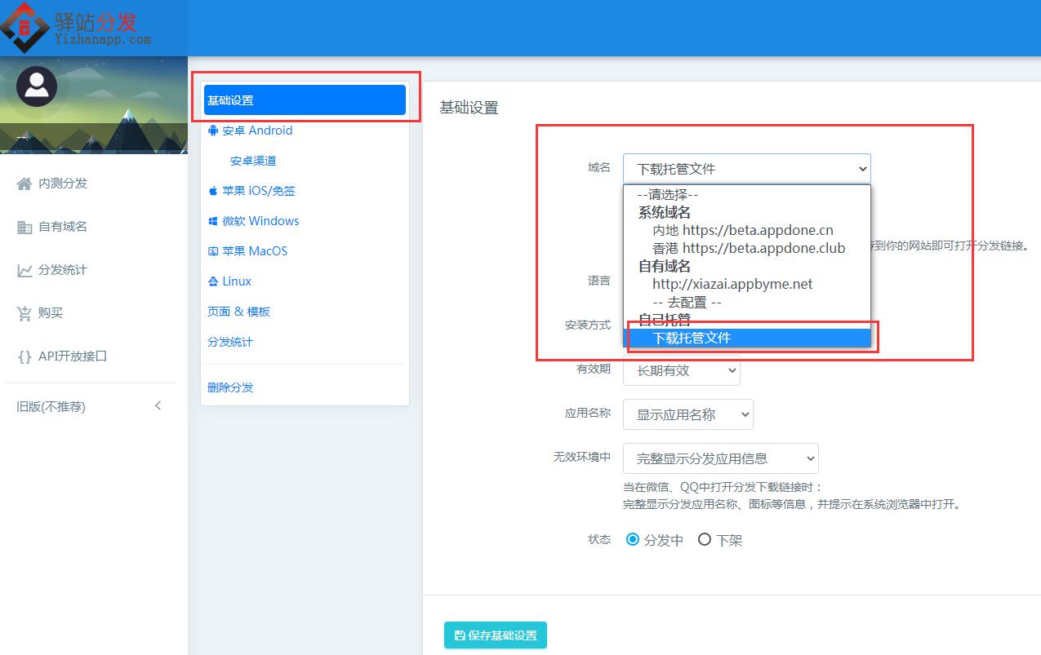This screenshot has height=655, width=1041.
Task: Open the 无效环境中 完整显示分发应用信息 dropdown
Action: tap(721, 458)
